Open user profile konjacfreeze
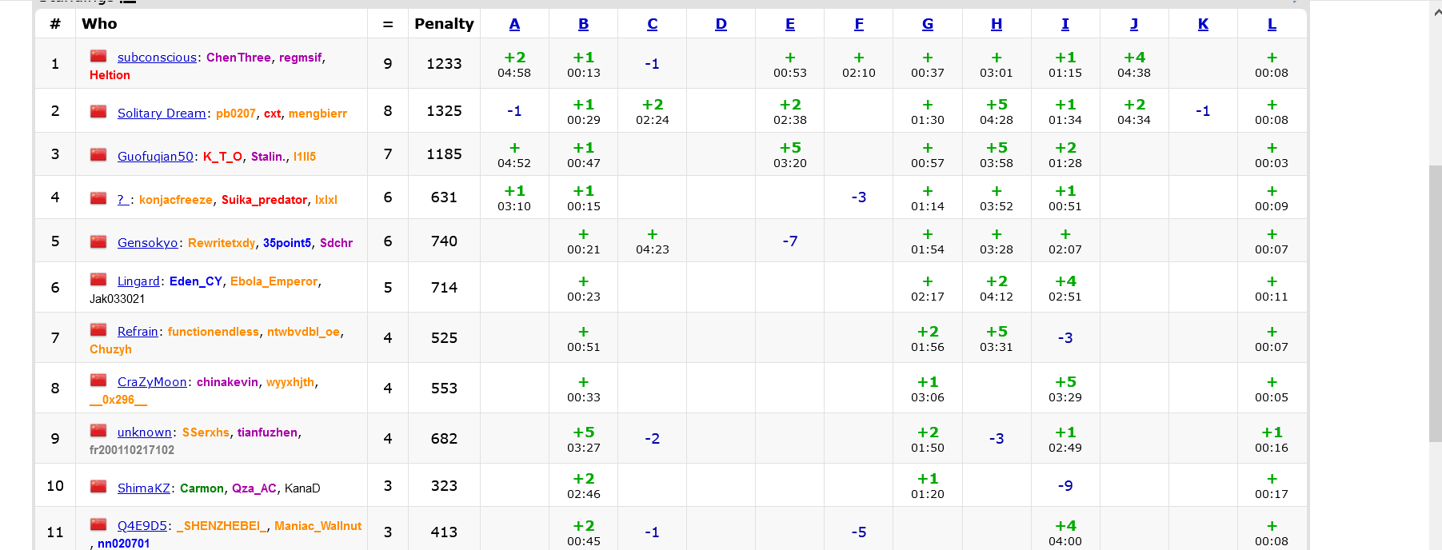 pyautogui.click(x=176, y=200)
